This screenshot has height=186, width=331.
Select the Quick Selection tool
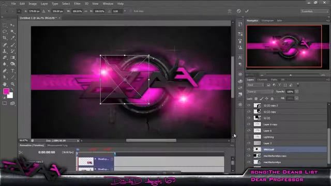(12, 32)
